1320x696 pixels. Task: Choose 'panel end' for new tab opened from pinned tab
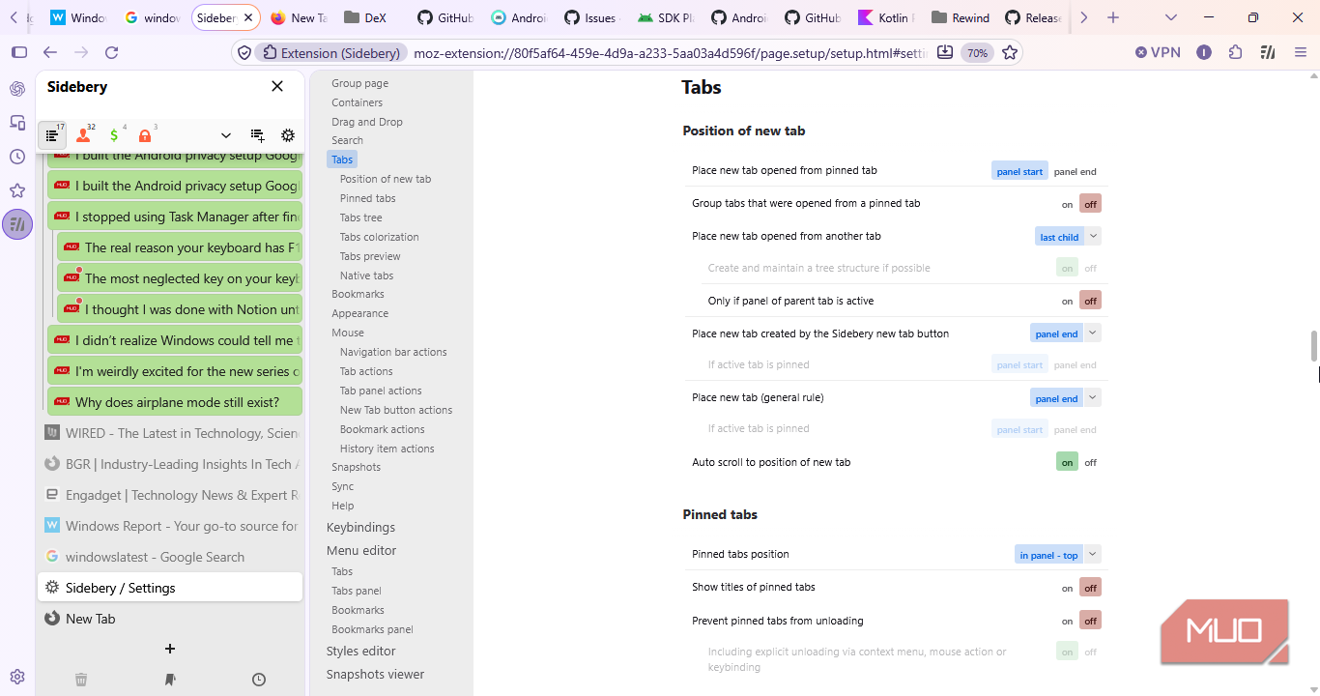click(x=1075, y=171)
